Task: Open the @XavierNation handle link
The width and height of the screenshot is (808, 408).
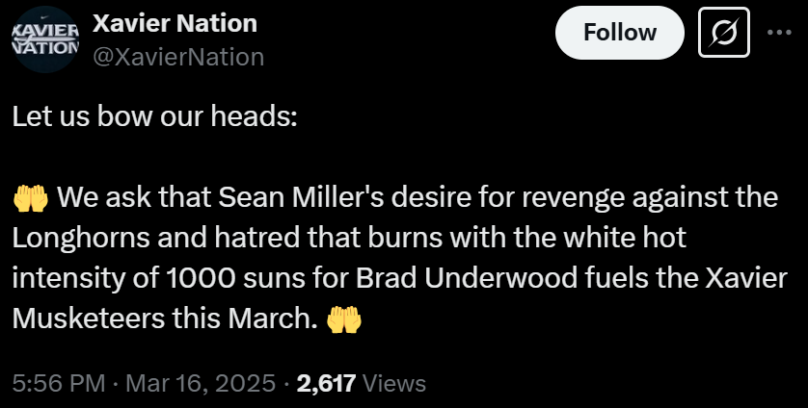Action: coord(177,57)
